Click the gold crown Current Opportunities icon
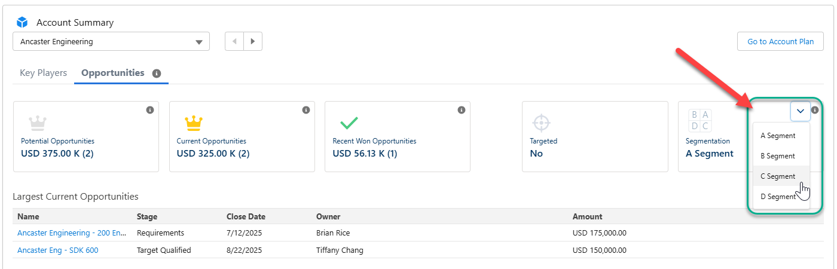This screenshot has width=837, height=269. click(194, 123)
